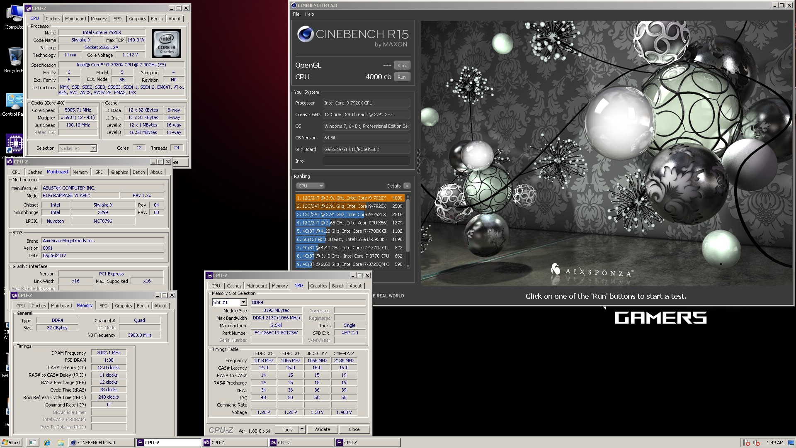
Task: Select the Intel Xeon CPU X56 ranking row
Action: 349,223
